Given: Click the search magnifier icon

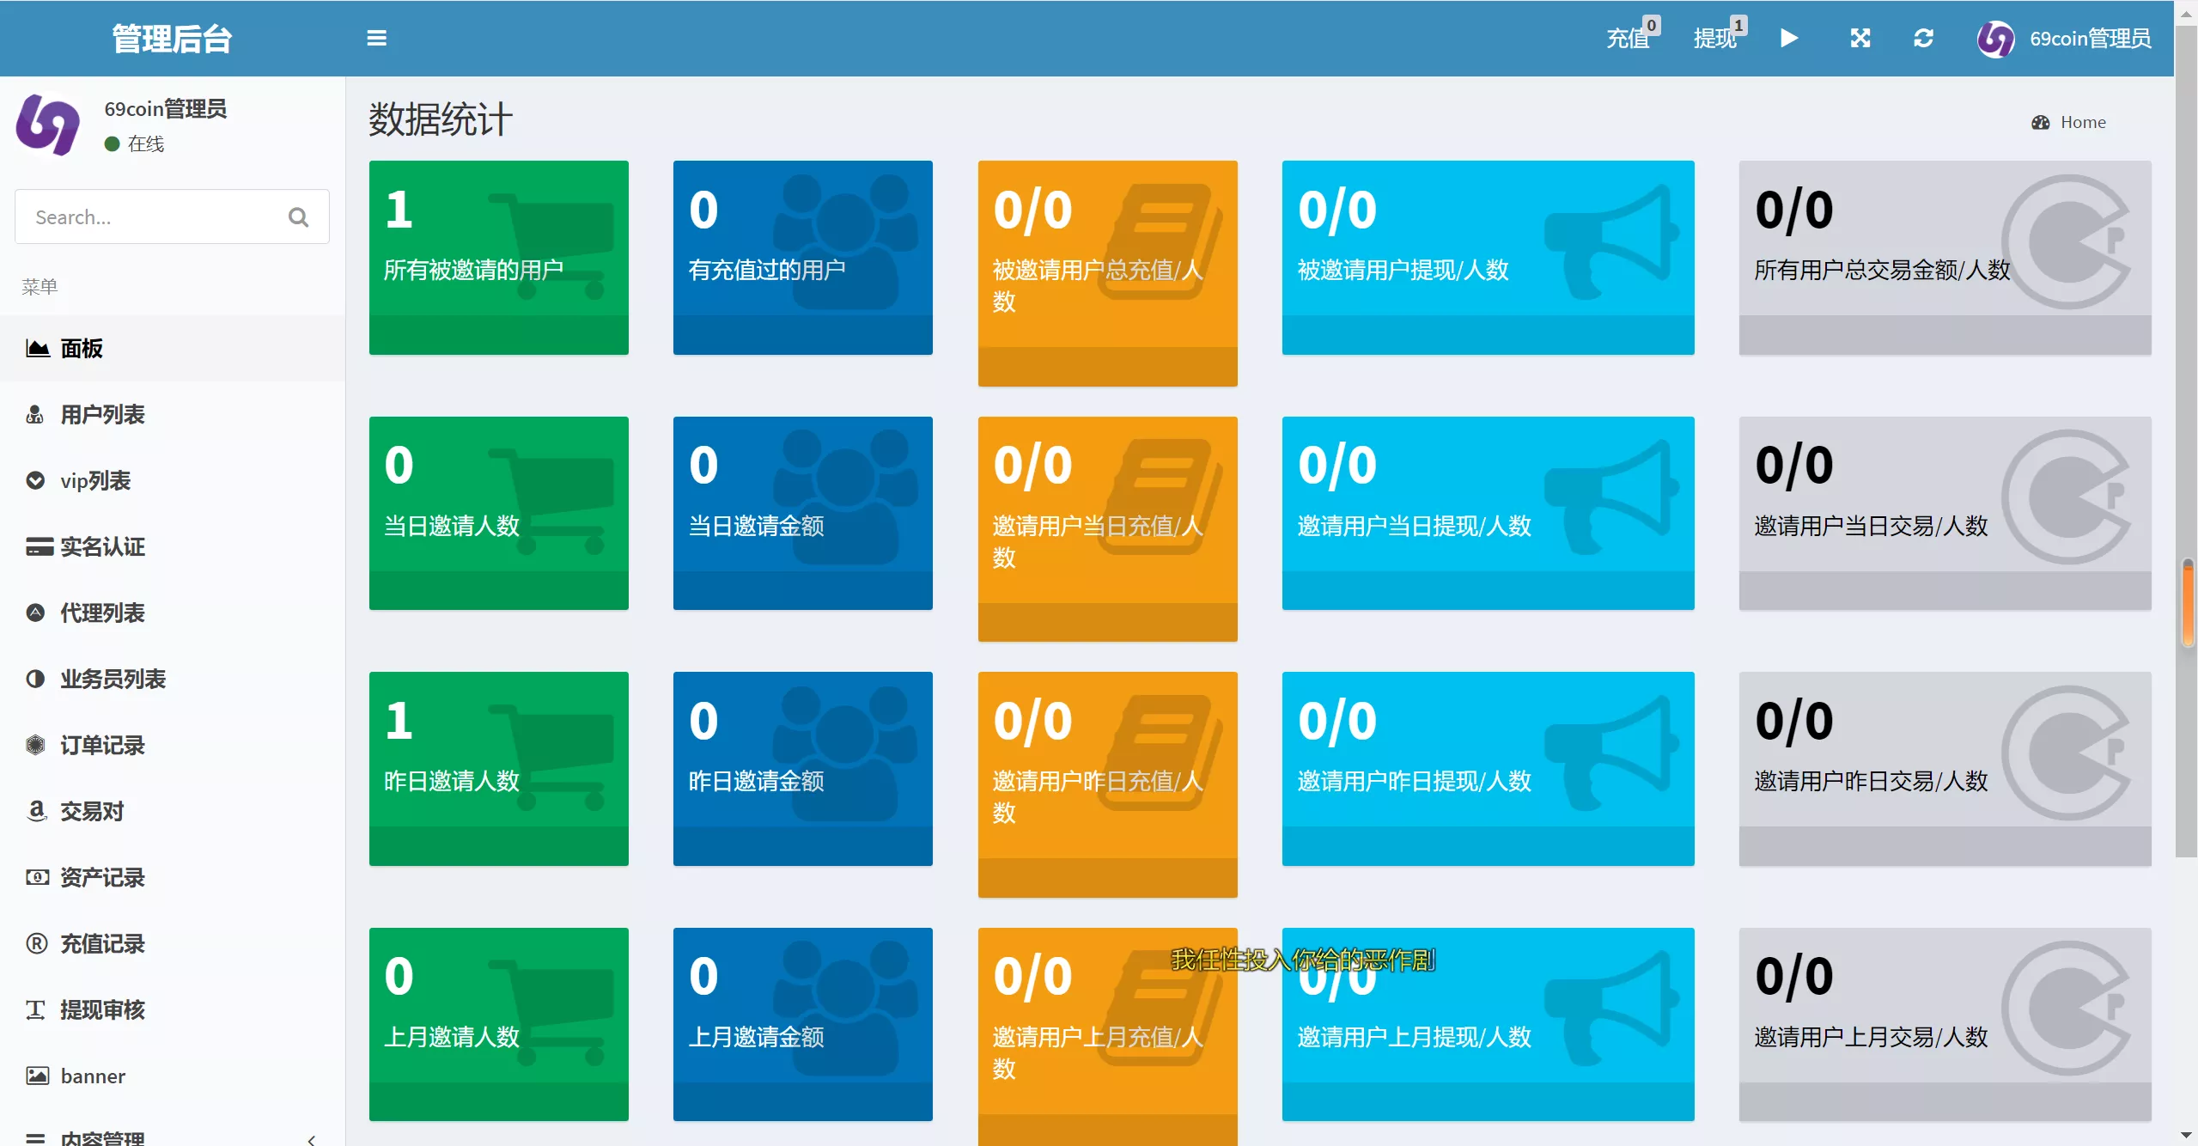Looking at the screenshot, I should pyautogui.click(x=298, y=216).
